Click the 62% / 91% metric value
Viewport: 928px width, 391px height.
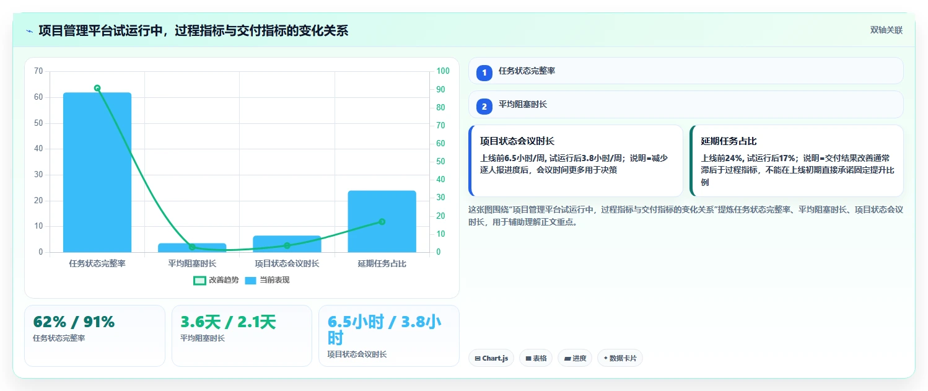(x=74, y=322)
